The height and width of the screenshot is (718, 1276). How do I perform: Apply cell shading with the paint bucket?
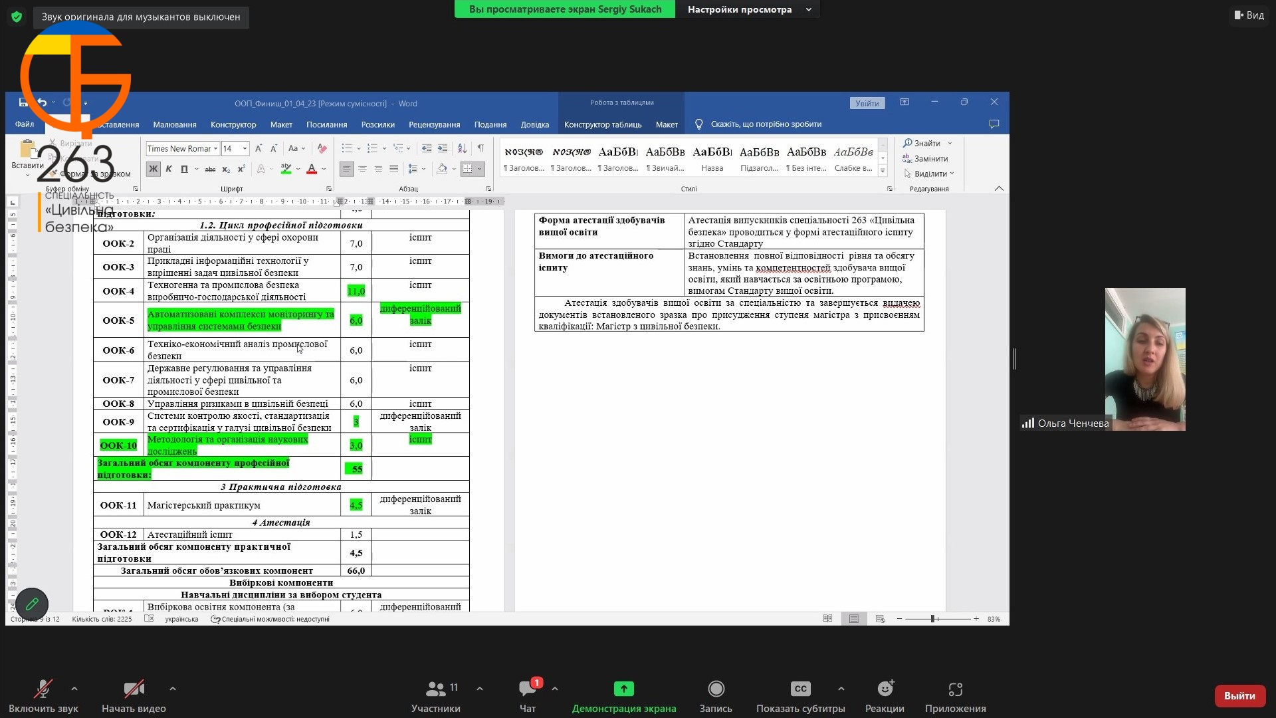(442, 169)
